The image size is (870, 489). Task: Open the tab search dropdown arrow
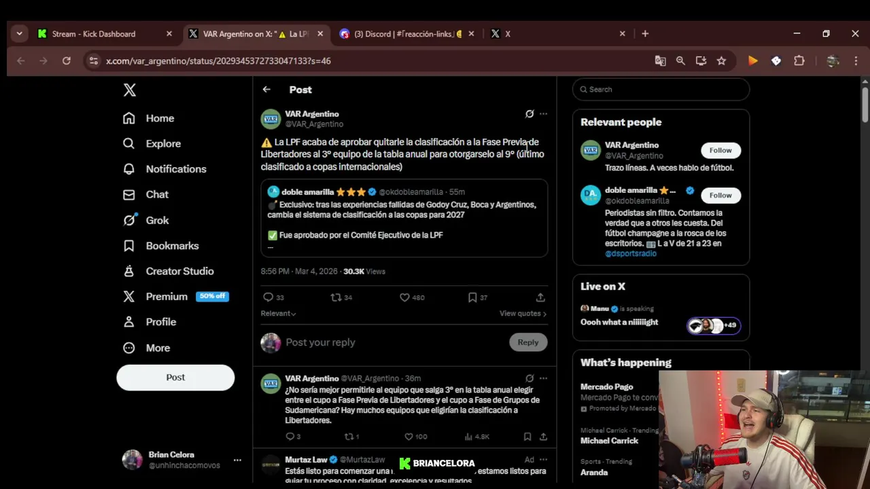point(19,34)
